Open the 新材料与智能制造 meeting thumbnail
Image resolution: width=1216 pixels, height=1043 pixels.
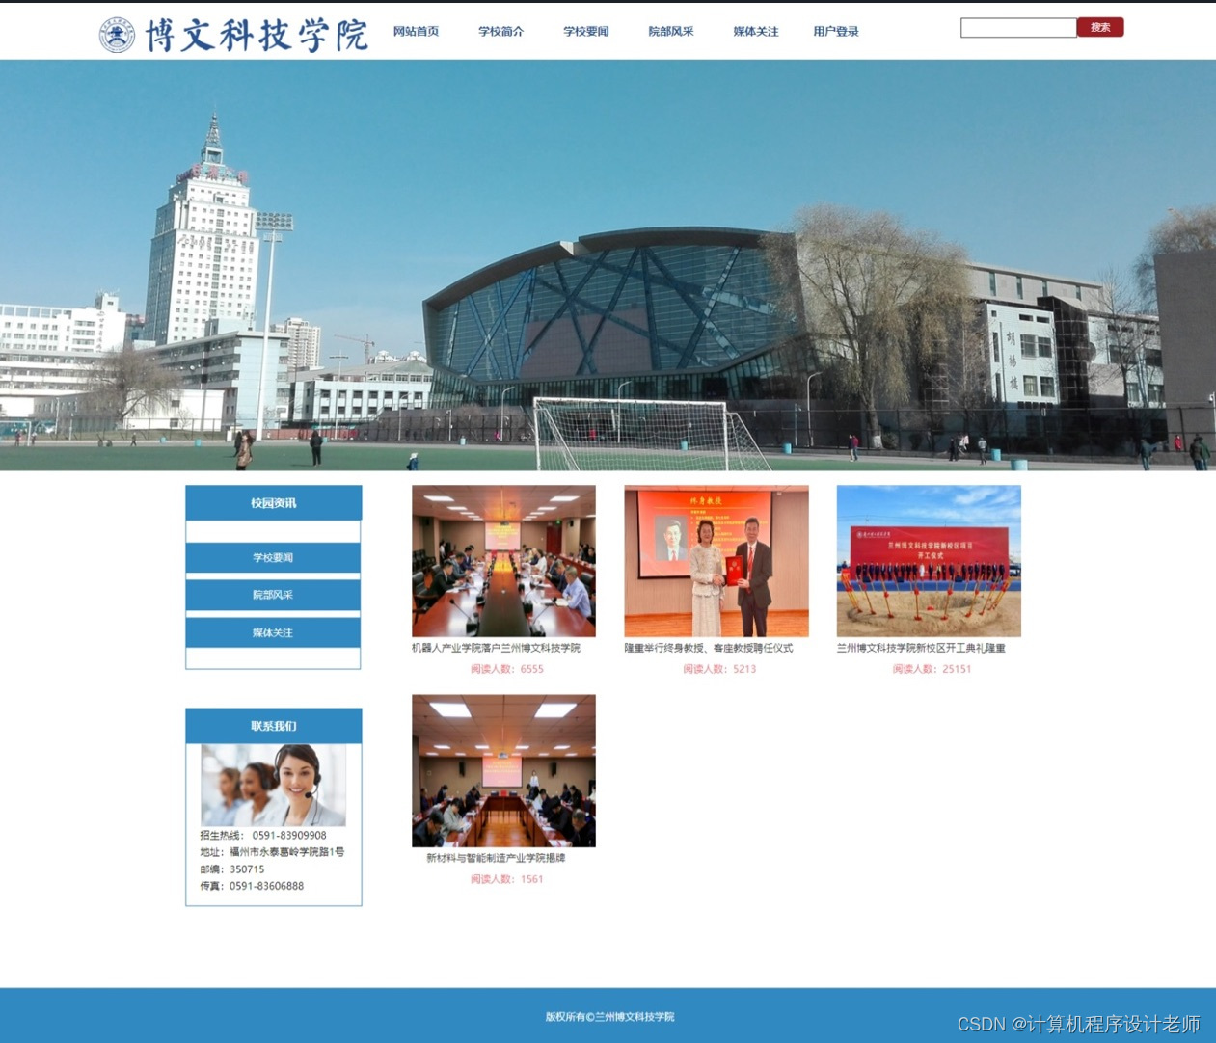pos(503,771)
